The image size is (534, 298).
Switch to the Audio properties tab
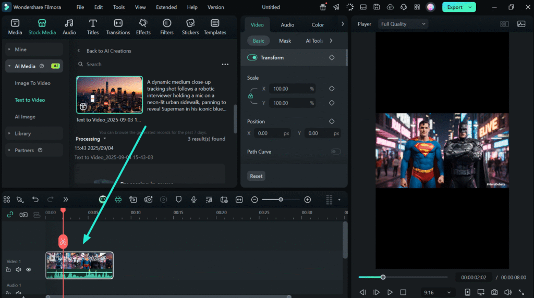pyautogui.click(x=287, y=25)
